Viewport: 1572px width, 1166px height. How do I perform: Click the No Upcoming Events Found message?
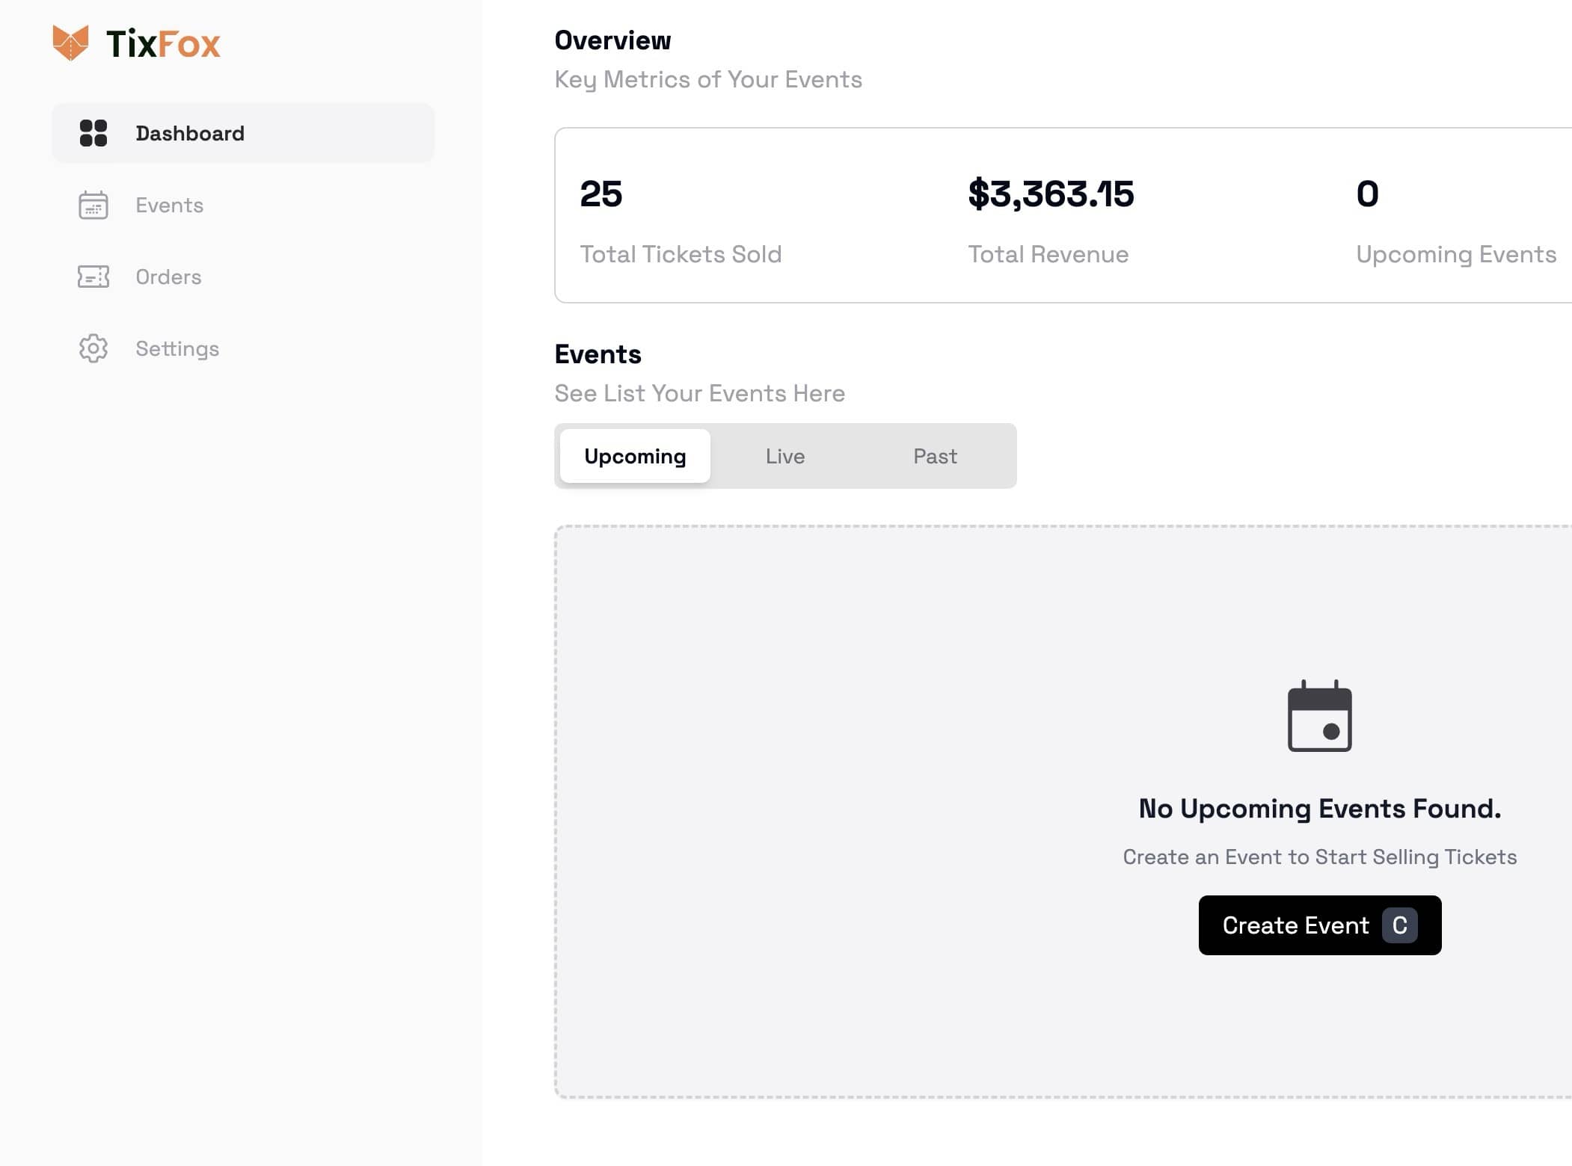(x=1318, y=808)
